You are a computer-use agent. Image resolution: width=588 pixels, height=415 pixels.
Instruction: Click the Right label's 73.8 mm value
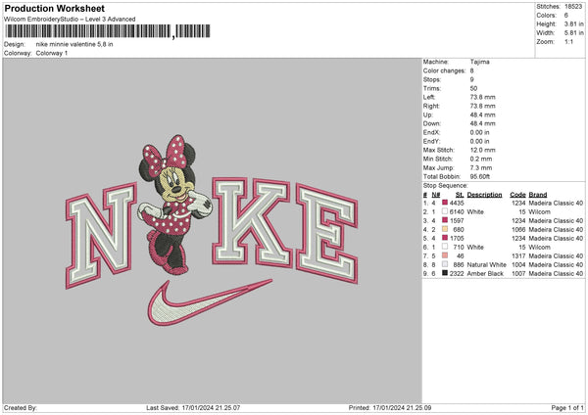point(482,106)
